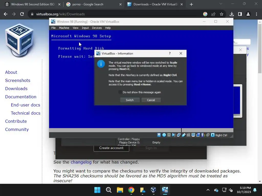Screen dimensions: 262x196
Task: Click the Switch button
Action: click(x=130, y=100)
